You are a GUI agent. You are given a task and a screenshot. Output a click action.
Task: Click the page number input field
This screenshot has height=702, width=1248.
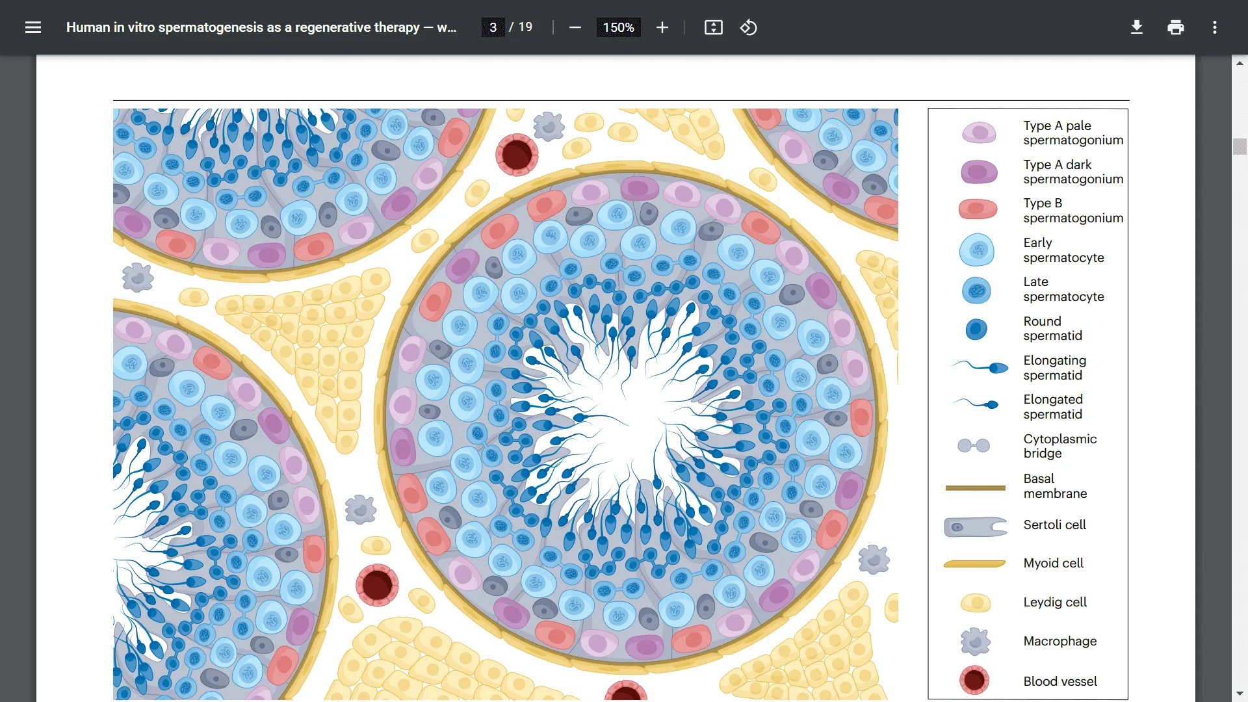click(493, 27)
